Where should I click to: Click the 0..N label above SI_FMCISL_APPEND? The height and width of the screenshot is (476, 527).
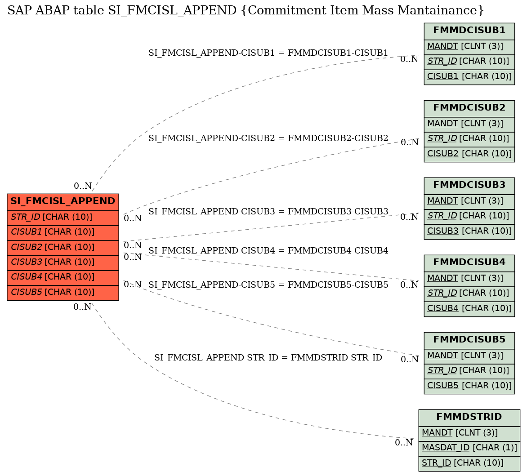tap(83, 186)
